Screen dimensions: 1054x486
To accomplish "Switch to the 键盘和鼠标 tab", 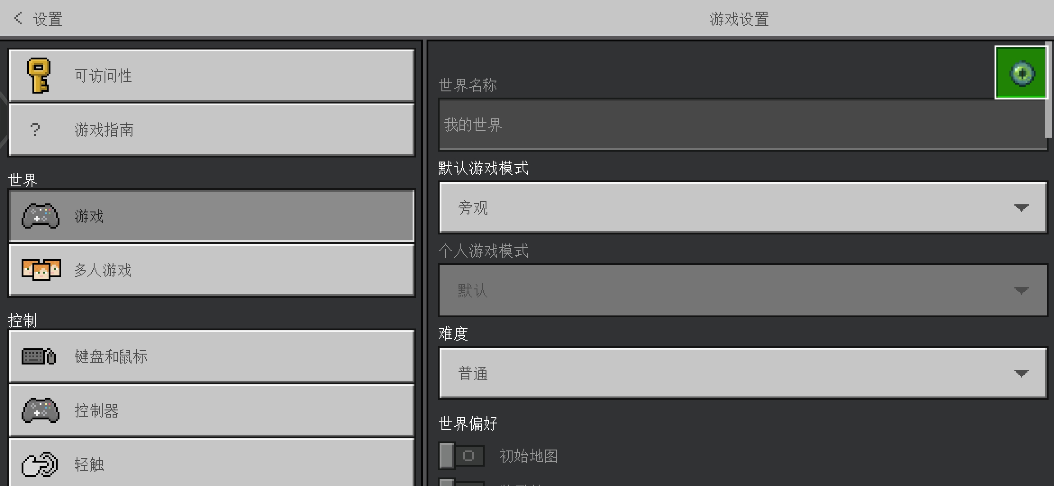I will [x=211, y=356].
